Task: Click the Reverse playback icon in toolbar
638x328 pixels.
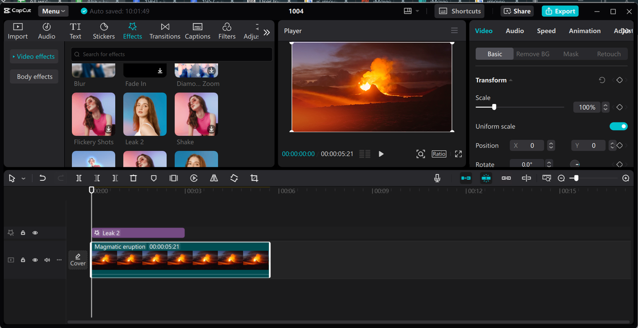Action: pyautogui.click(x=194, y=178)
